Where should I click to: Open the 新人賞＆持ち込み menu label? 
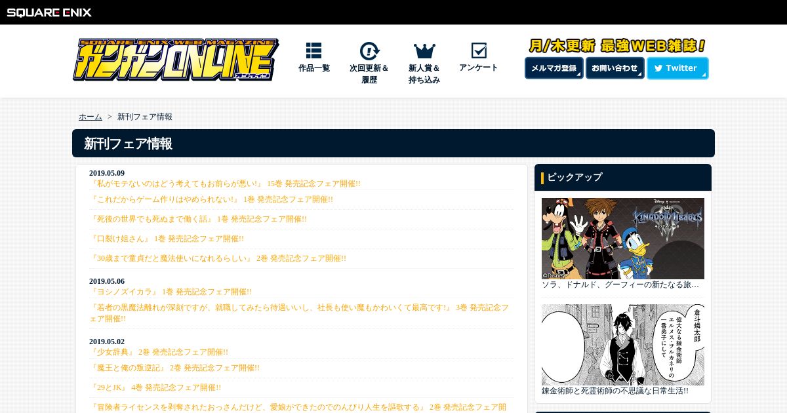424,74
